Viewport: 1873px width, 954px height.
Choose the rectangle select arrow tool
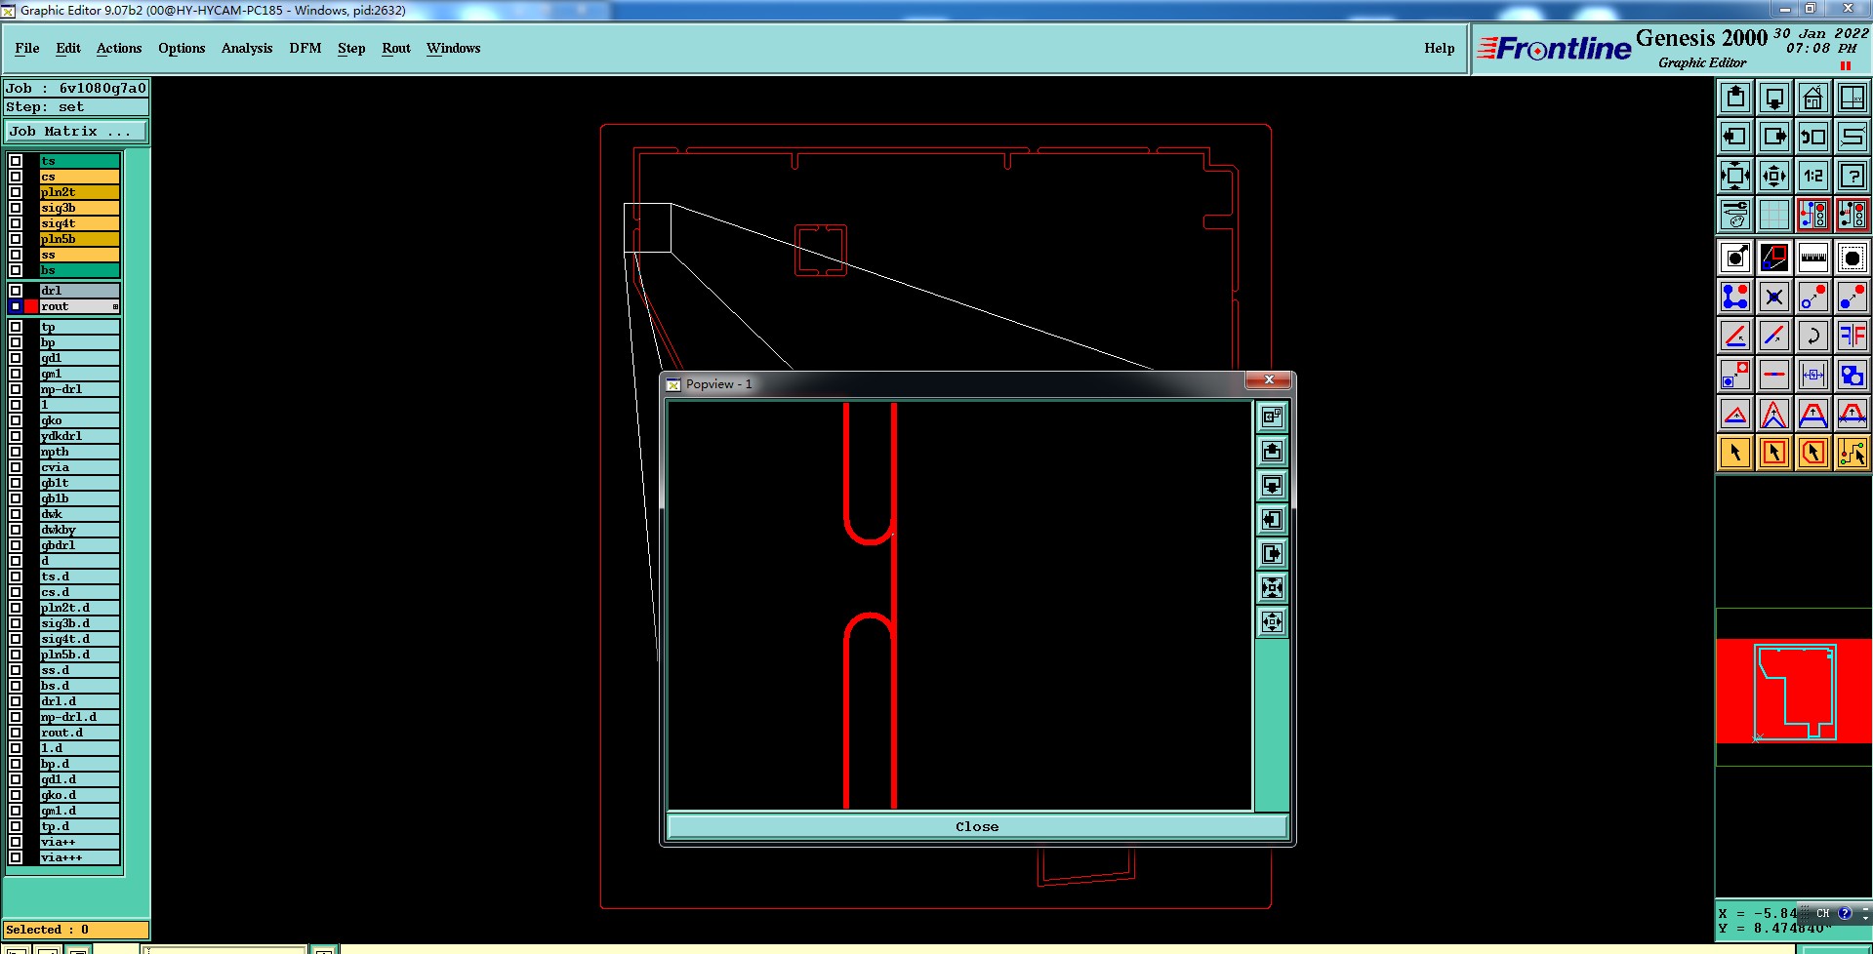[x=1774, y=453]
